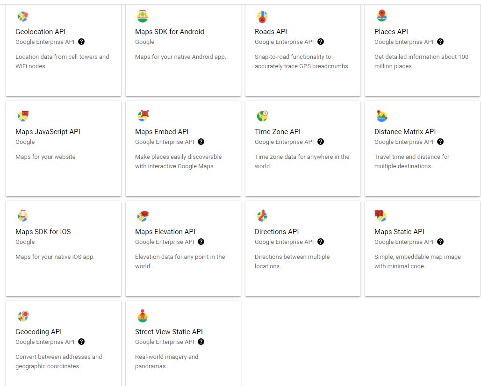This screenshot has width=481, height=386.
Task: Select the Street View Static API title
Action: tap(169, 331)
